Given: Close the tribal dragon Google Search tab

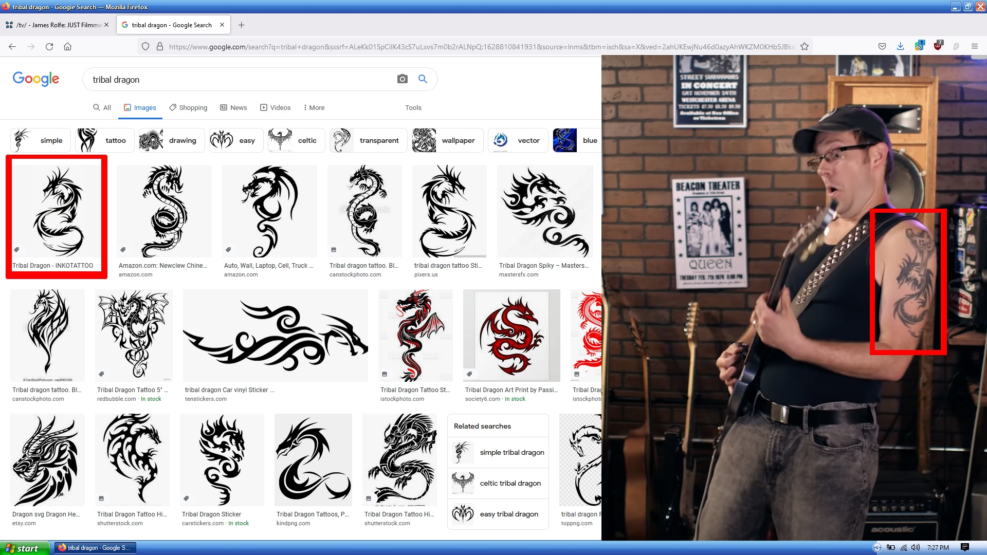Looking at the screenshot, I should point(222,25).
